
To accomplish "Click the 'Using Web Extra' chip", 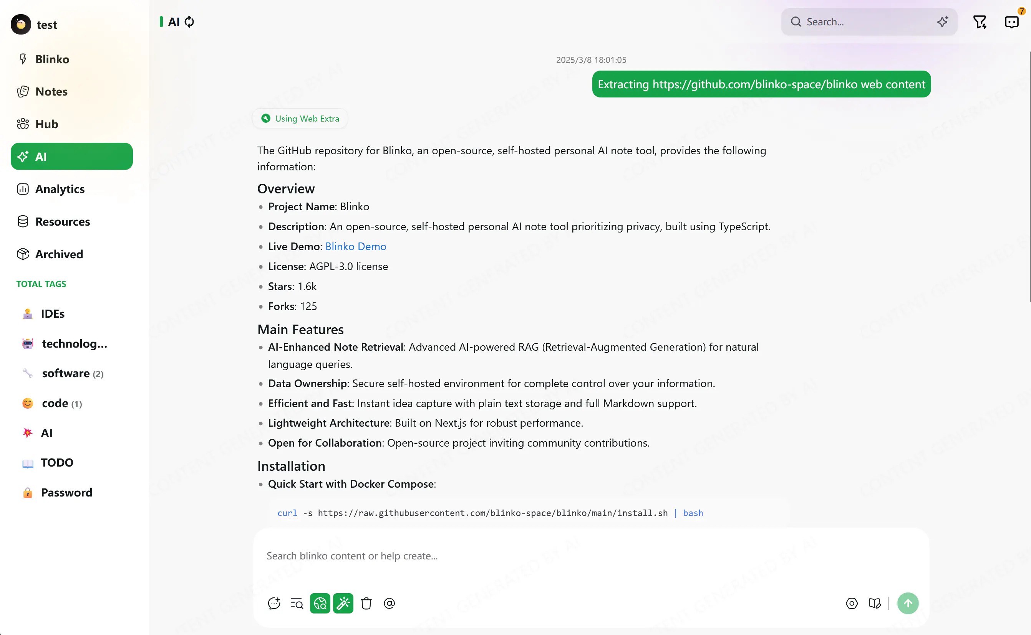I will pos(300,119).
